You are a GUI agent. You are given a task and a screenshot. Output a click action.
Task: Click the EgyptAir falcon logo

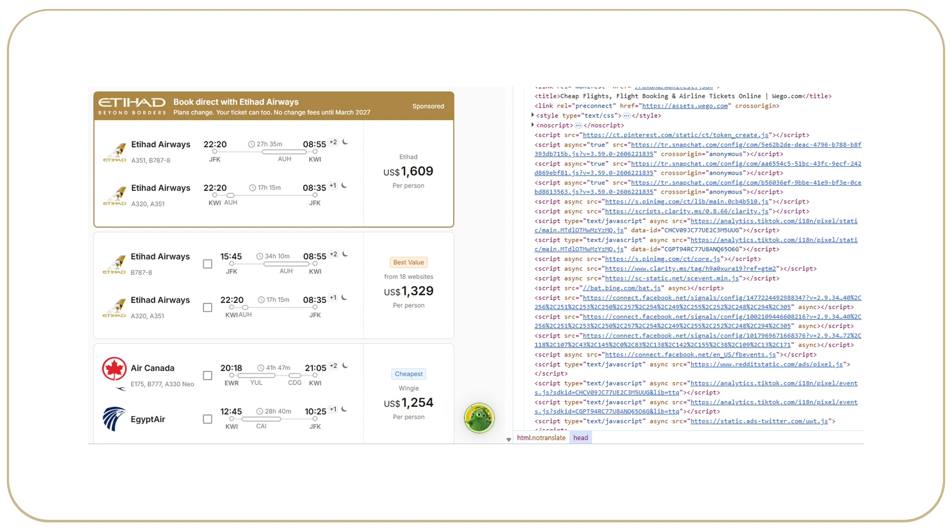coord(114,419)
